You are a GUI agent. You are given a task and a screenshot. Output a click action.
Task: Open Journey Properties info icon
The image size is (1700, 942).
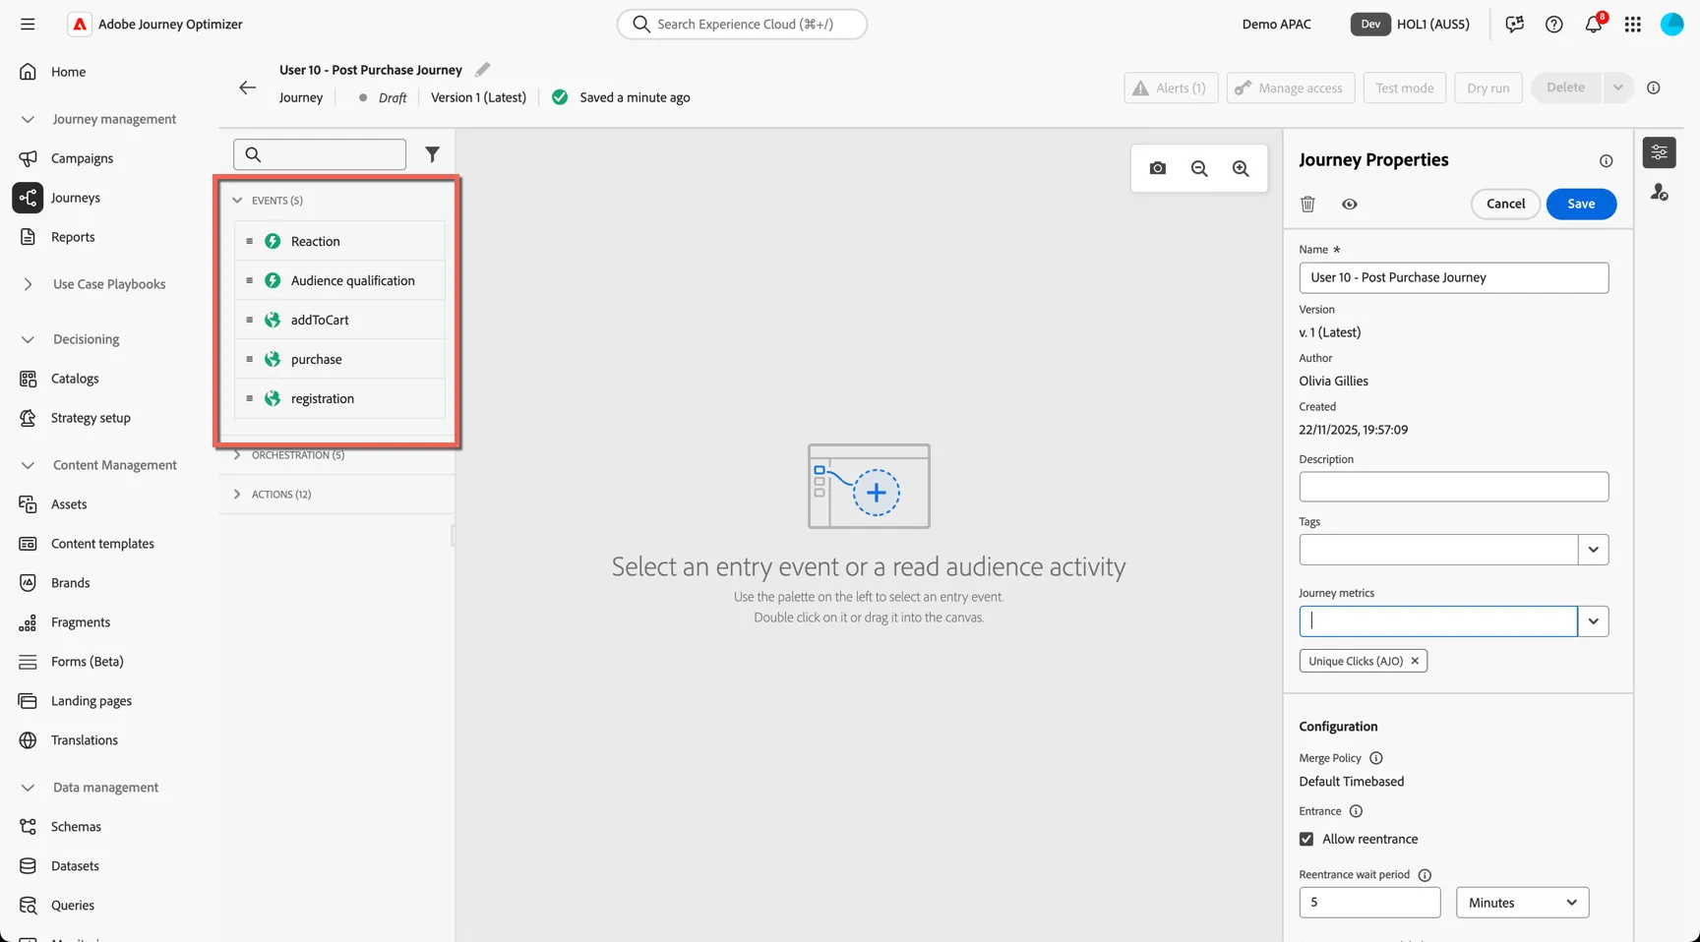1606,160
